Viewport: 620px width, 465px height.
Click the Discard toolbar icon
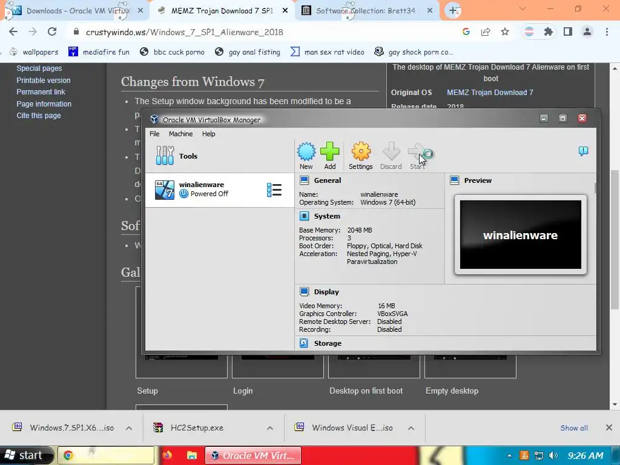(x=391, y=156)
